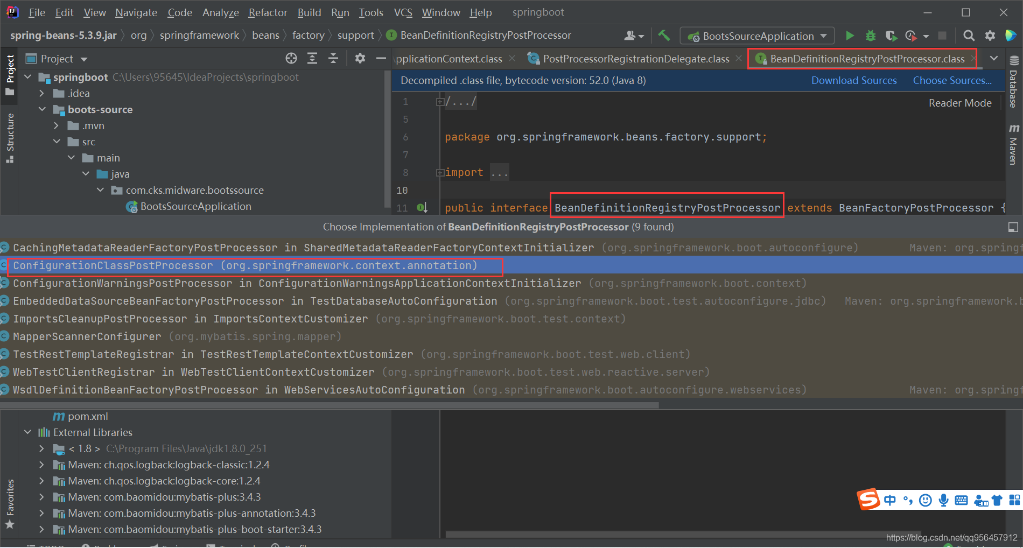
Task: Select pom.xml in project tree
Action: 81,416
